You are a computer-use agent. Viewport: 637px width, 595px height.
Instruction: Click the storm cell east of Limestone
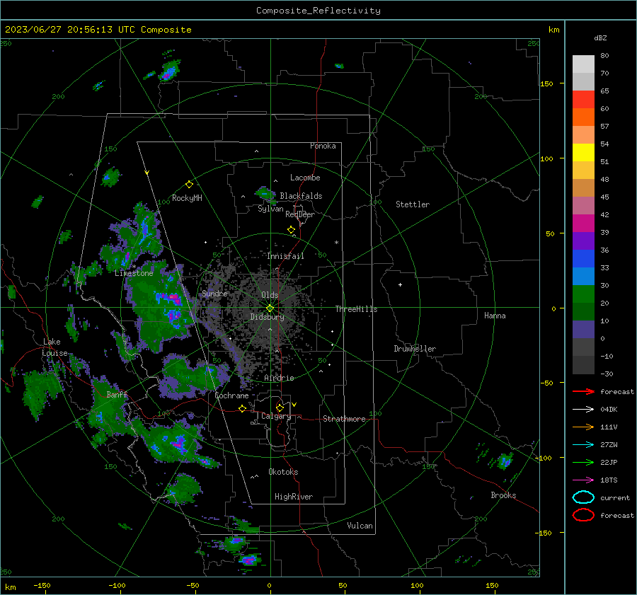point(161,305)
